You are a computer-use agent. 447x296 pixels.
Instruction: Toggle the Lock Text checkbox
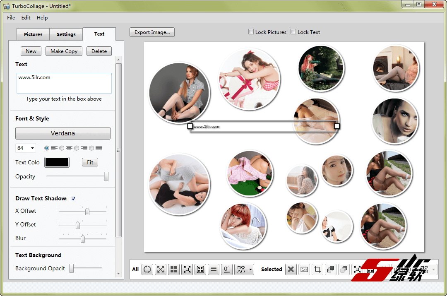(x=293, y=32)
